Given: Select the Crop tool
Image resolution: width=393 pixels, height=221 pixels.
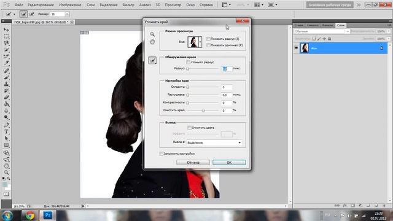Looking at the screenshot, I should 6,56.
